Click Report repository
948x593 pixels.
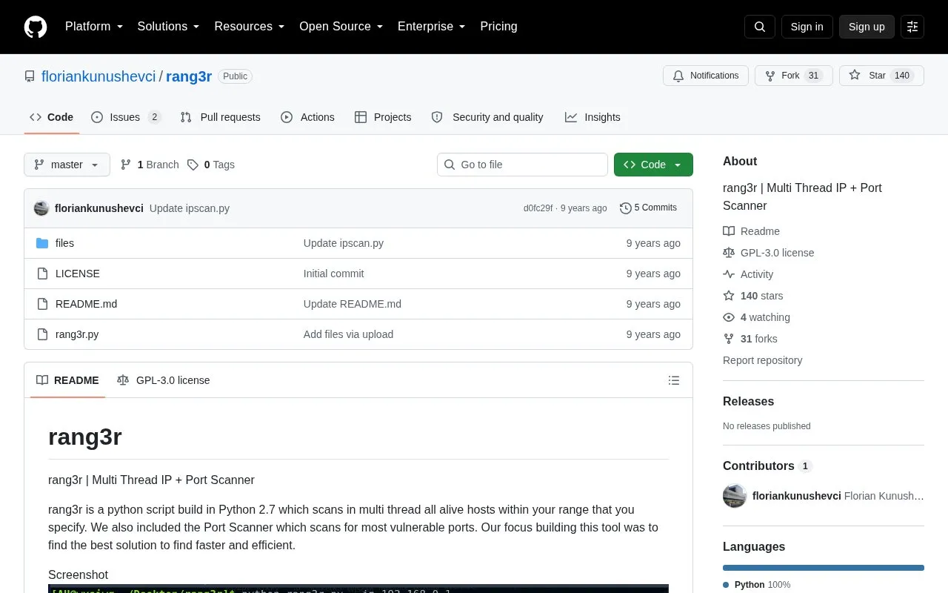tap(762, 360)
